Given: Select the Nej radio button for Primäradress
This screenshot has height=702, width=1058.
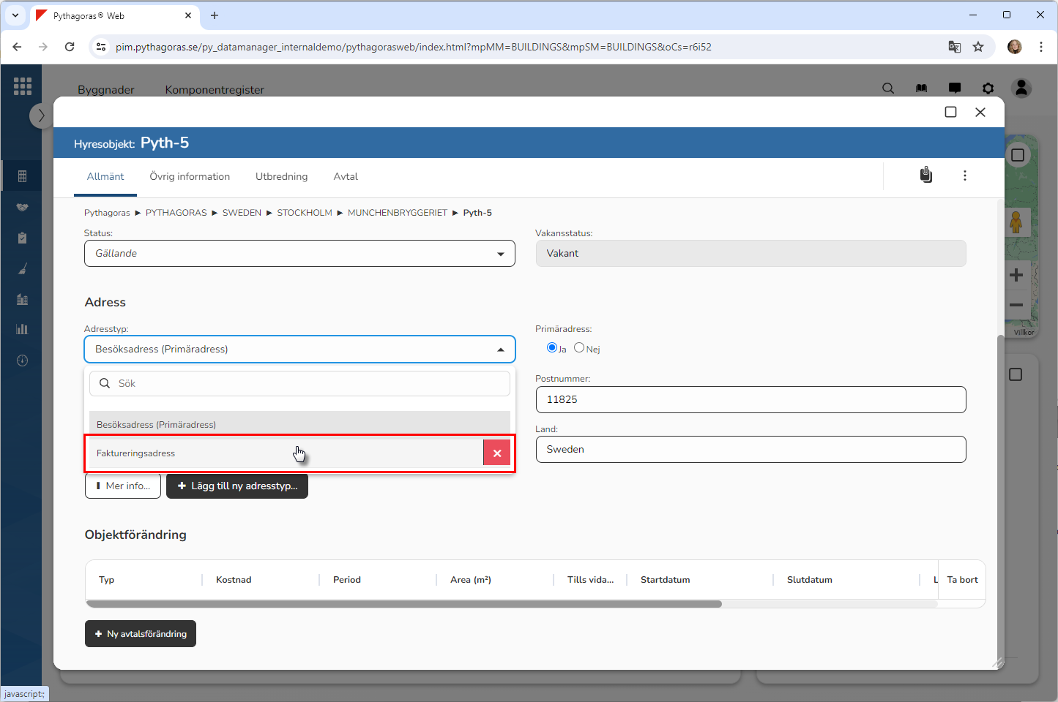Looking at the screenshot, I should tap(579, 348).
